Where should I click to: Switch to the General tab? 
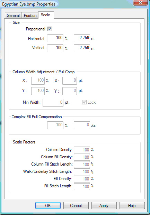pos(13,15)
